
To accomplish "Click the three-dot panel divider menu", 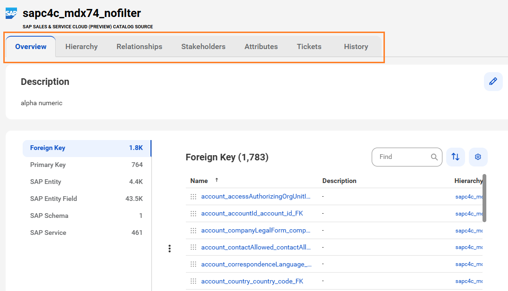I will pyautogui.click(x=169, y=249).
